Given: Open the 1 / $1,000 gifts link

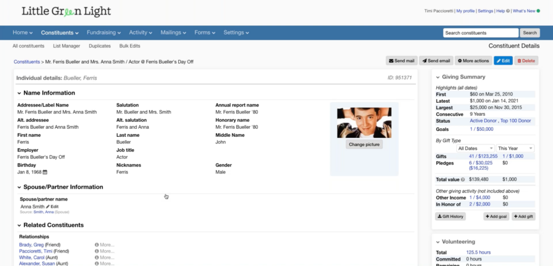Looking at the screenshot, I should coord(513,156).
